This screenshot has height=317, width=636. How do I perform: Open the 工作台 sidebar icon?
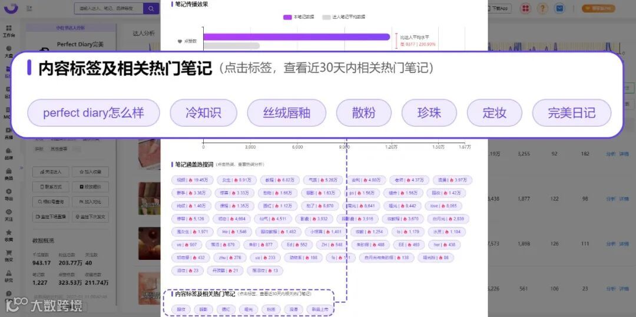pyautogui.click(x=8, y=31)
